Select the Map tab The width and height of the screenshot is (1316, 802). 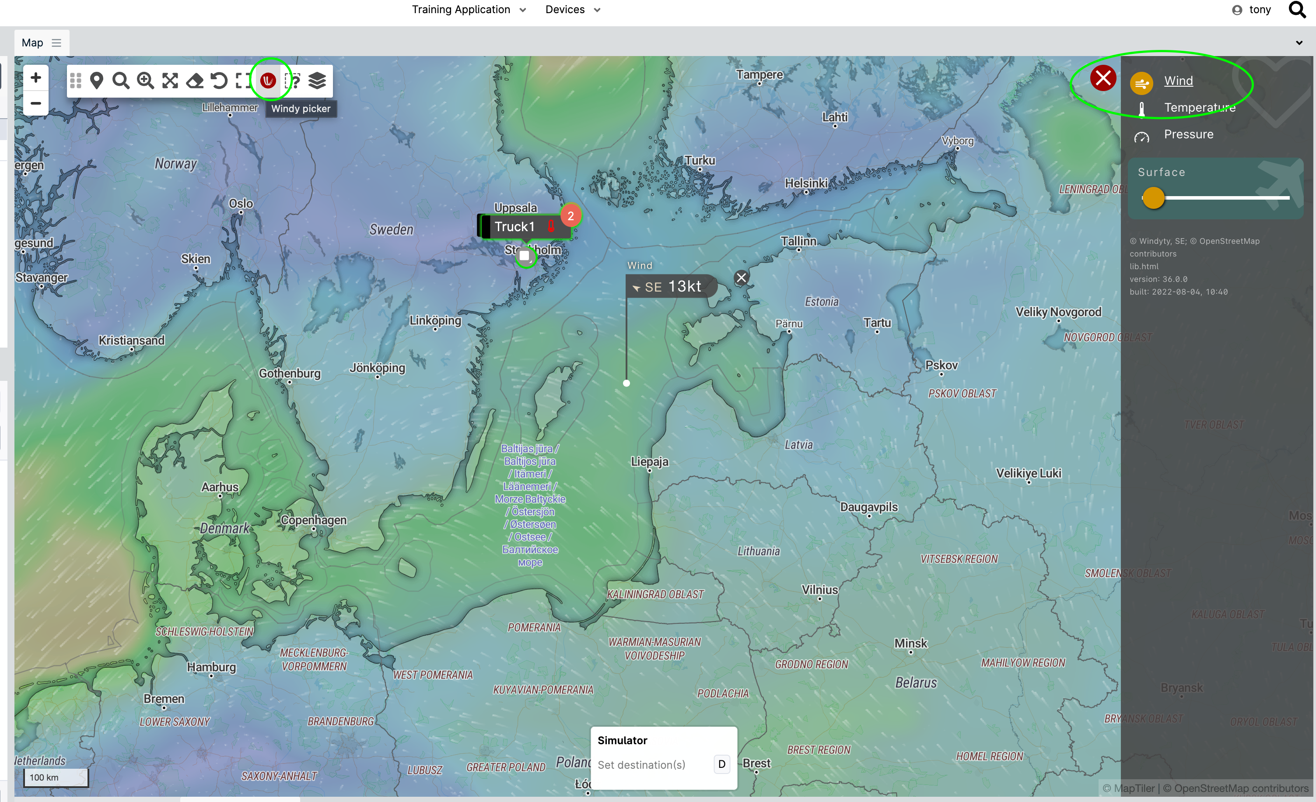(x=32, y=43)
